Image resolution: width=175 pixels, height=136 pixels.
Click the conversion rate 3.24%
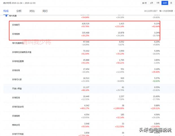[x=157, y=33]
